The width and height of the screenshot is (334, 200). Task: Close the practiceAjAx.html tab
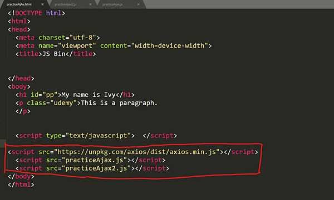coord(42,4)
